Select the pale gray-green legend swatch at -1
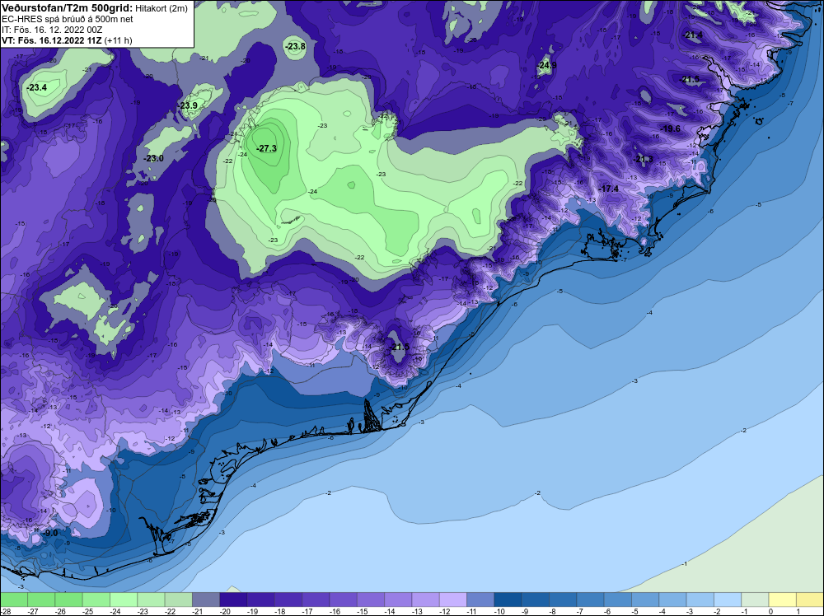 pyautogui.click(x=755, y=600)
